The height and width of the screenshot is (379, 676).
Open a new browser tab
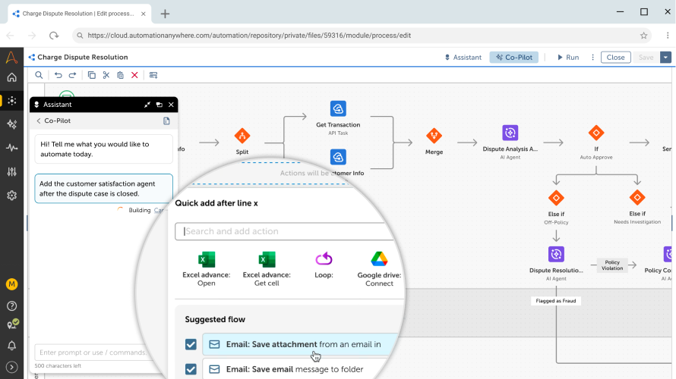click(x=165, y=14)
